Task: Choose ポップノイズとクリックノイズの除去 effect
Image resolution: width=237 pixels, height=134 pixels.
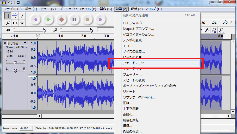Action: (157, 86)
